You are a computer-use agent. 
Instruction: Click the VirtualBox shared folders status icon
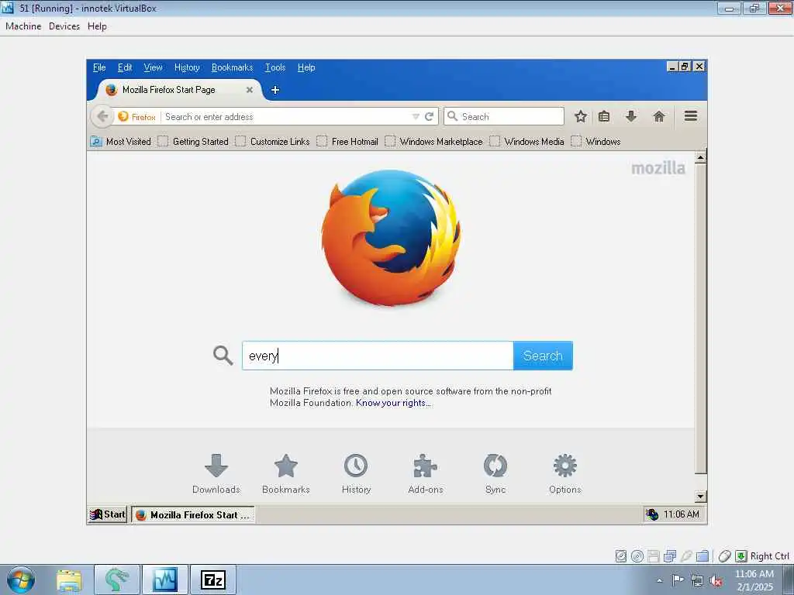pyautogui.click(x=703, y=556)
